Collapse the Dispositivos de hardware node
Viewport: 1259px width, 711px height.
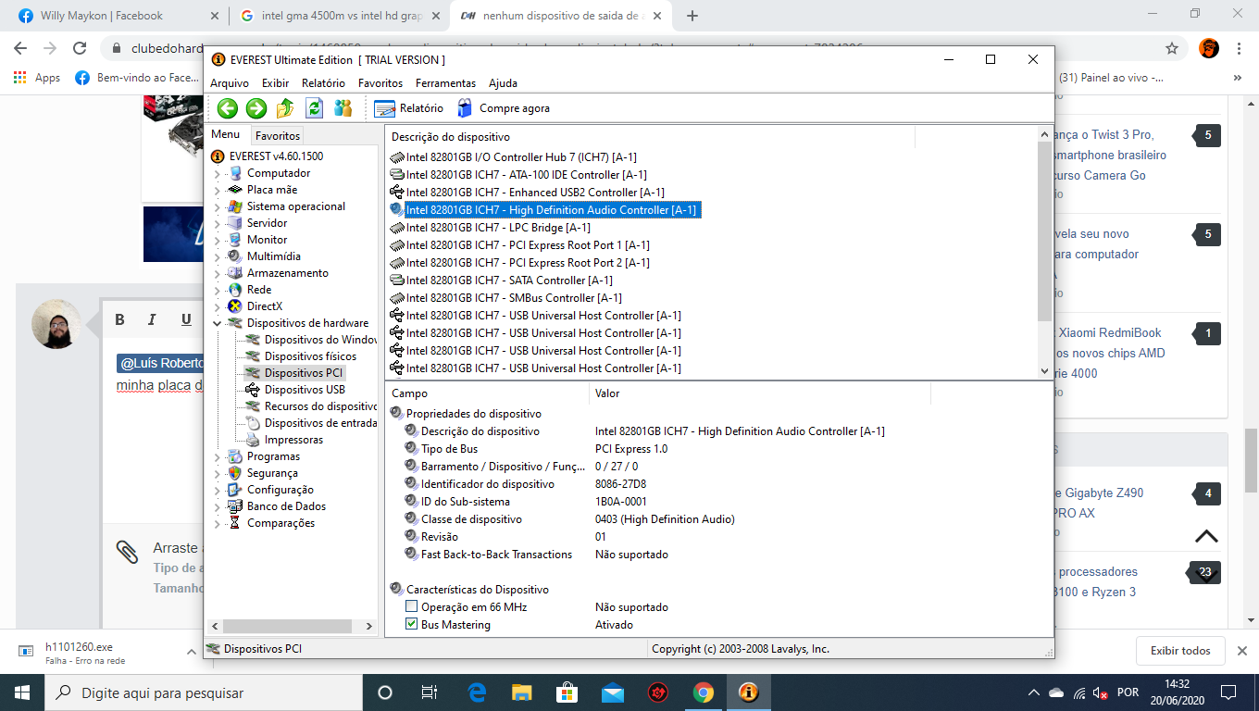tap(218, 324)
